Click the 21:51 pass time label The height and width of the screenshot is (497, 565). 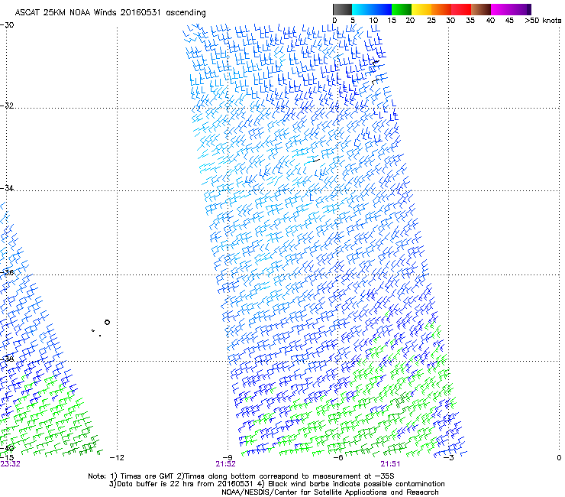point(391,464)
